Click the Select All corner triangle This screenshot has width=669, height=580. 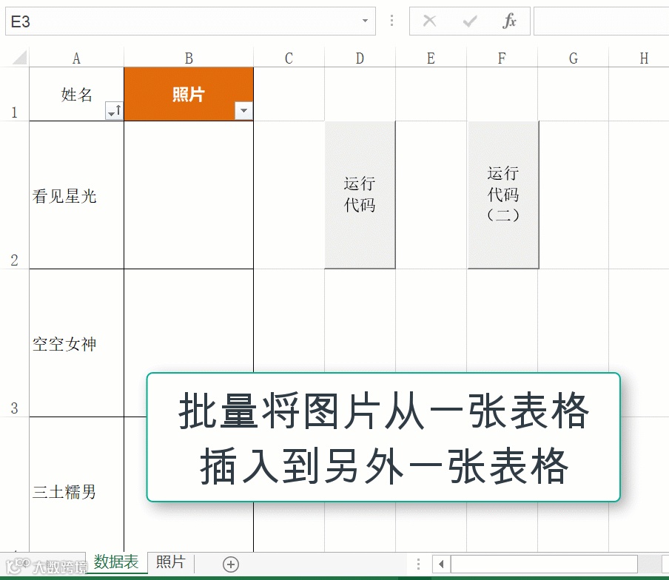pos(19,57)
